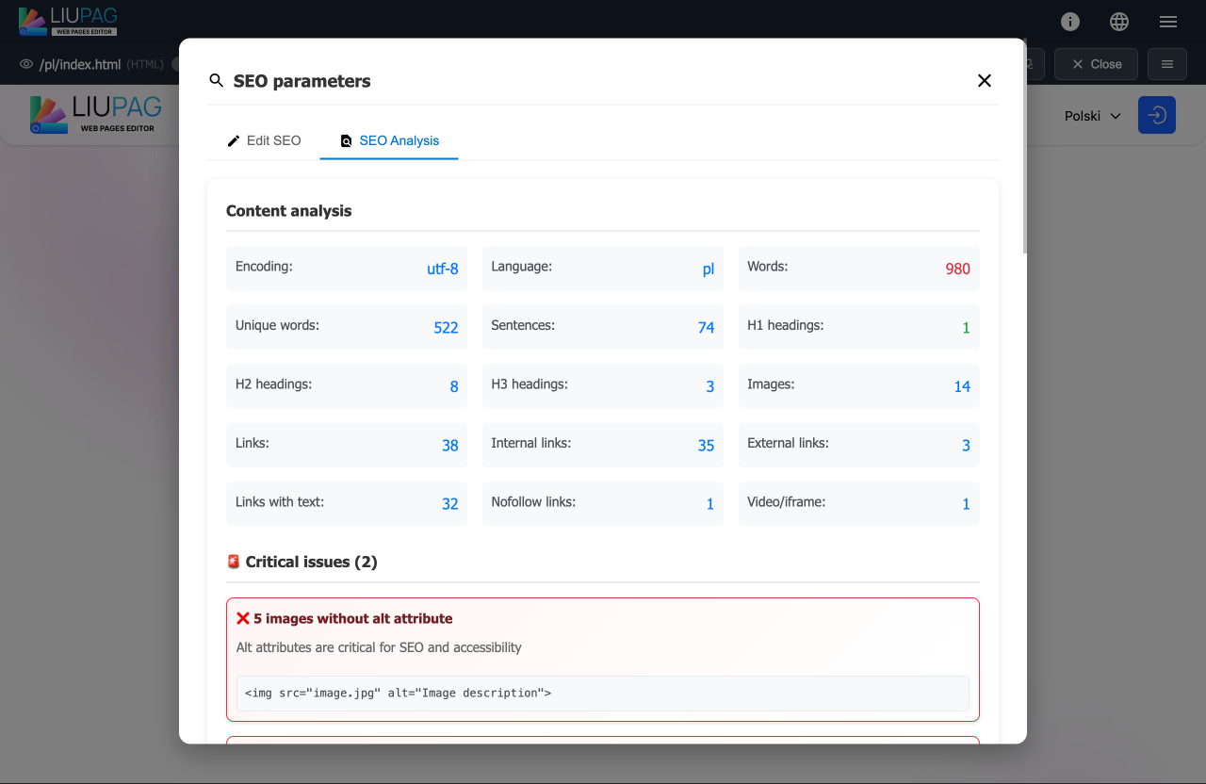Open the Polski language dropdown
Viewport: 1206px width, 784px height.
point(1092,116)
